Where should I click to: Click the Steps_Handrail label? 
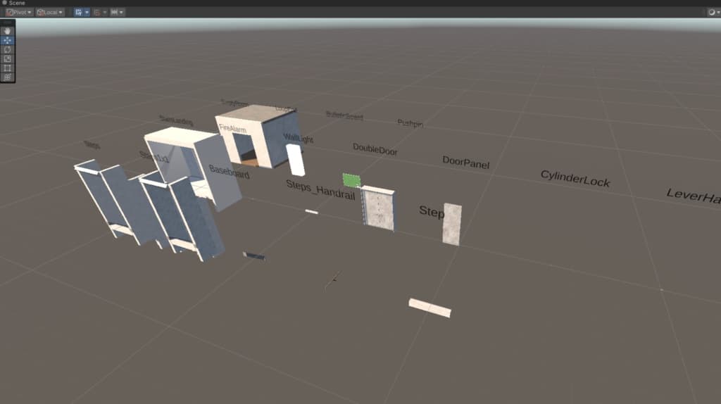click(320, 190)
